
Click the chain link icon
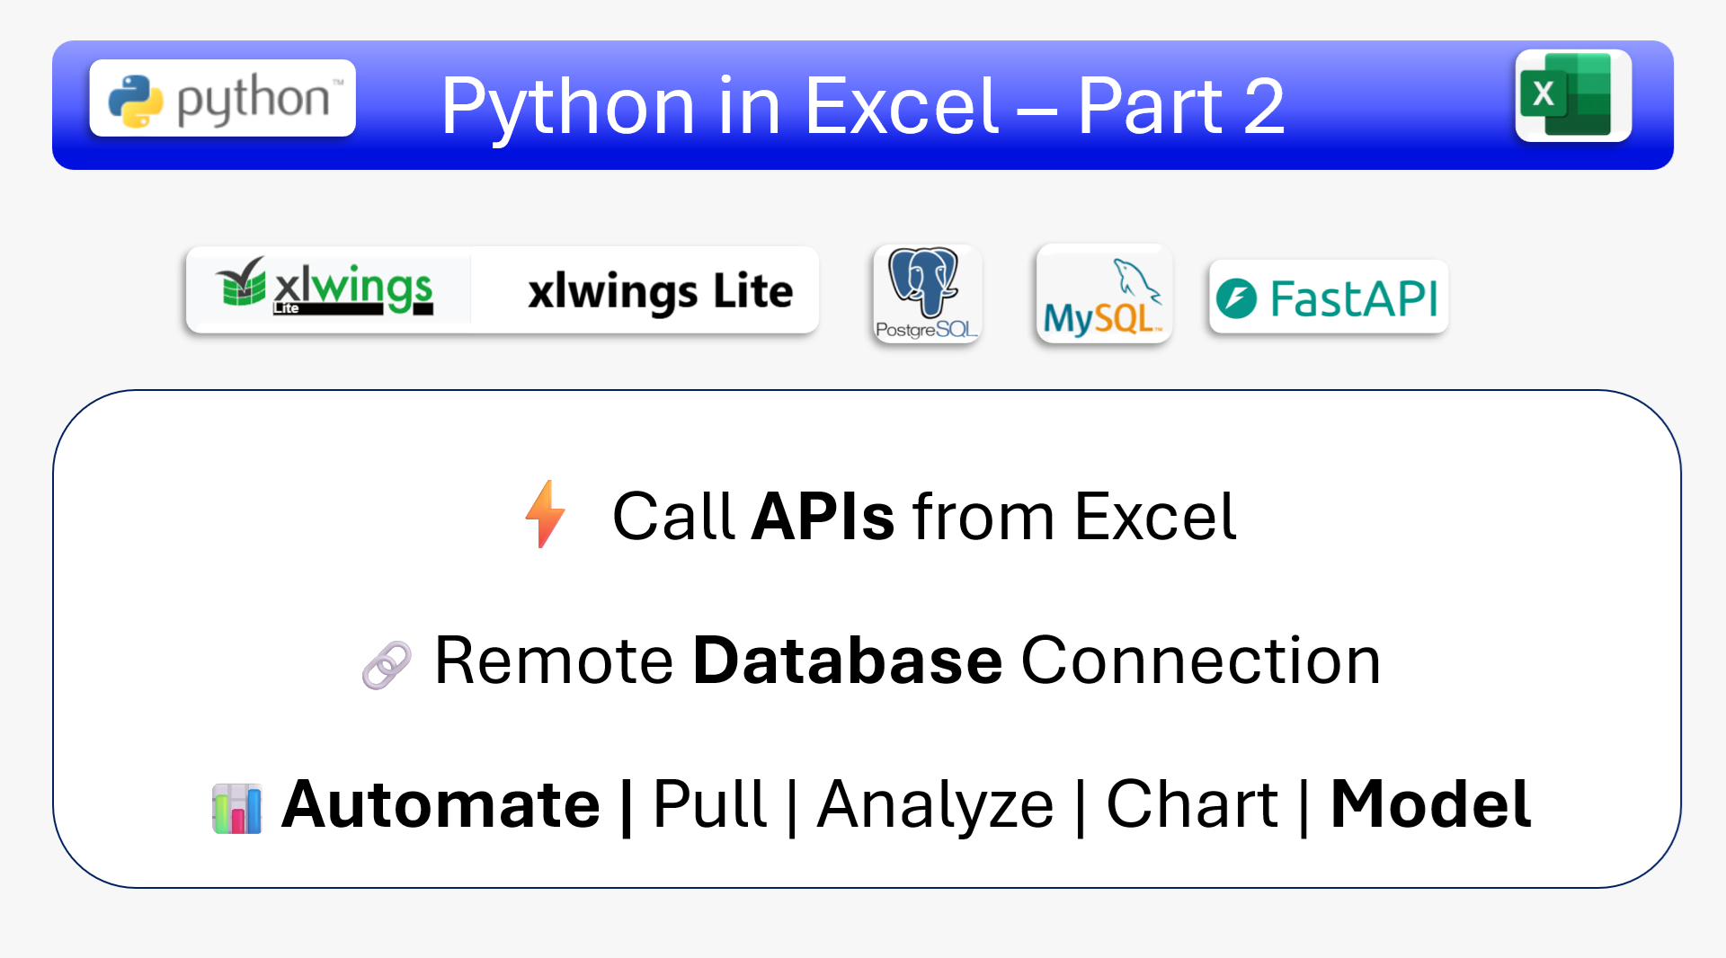[x=387, y=665]
